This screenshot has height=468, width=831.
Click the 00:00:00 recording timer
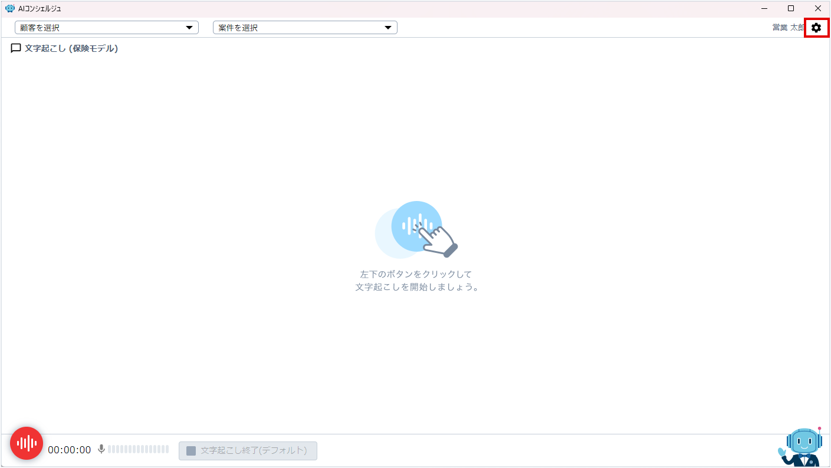70,450
